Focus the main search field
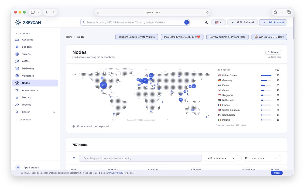 pyautogui.click(x=135, y=22)
